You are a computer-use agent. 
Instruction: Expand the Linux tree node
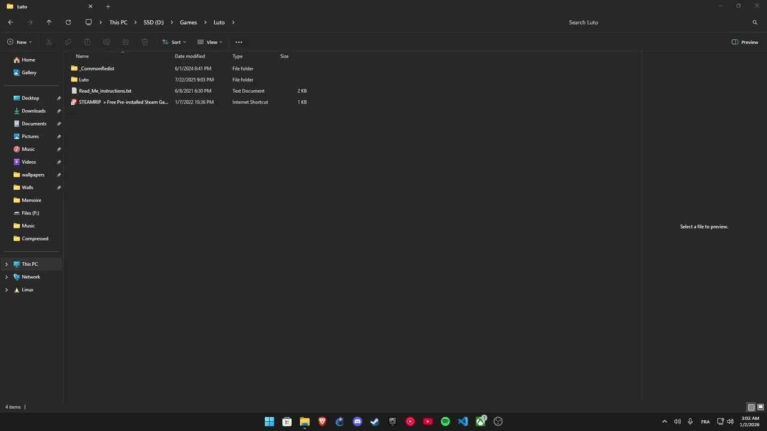(7, 290)
